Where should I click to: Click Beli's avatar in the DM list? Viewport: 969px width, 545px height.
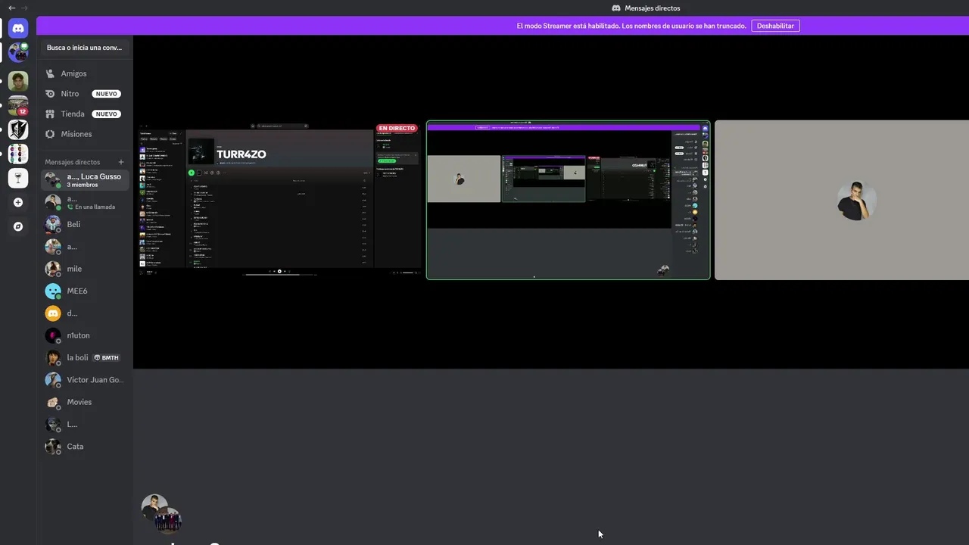(53, 224)
